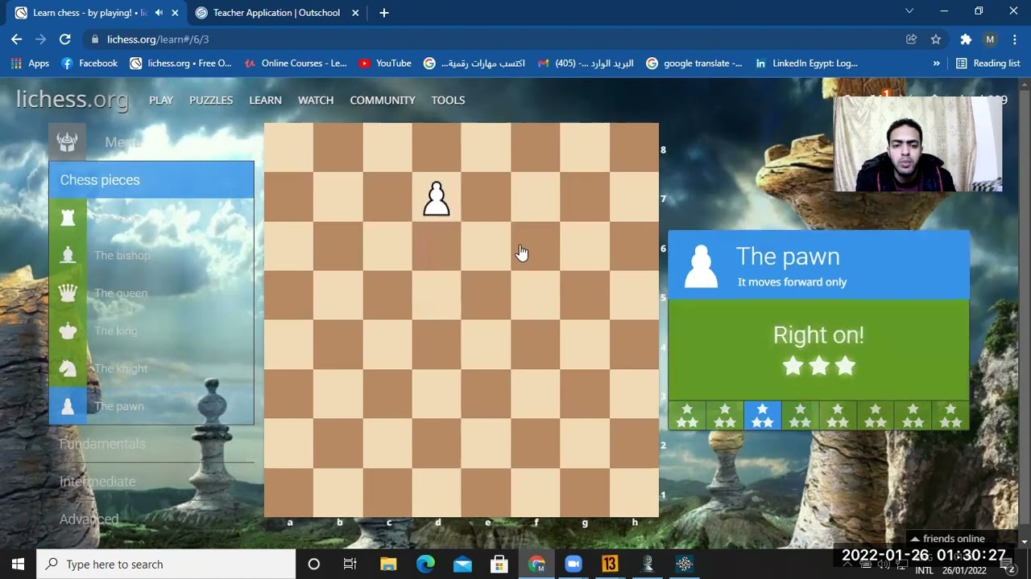Mute the lichess browser tab audio

coord(159,13)
